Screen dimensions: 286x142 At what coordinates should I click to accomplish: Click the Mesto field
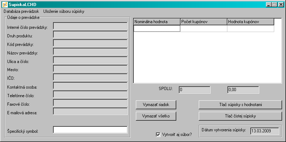pyautogui.click(x=90, y=69)
